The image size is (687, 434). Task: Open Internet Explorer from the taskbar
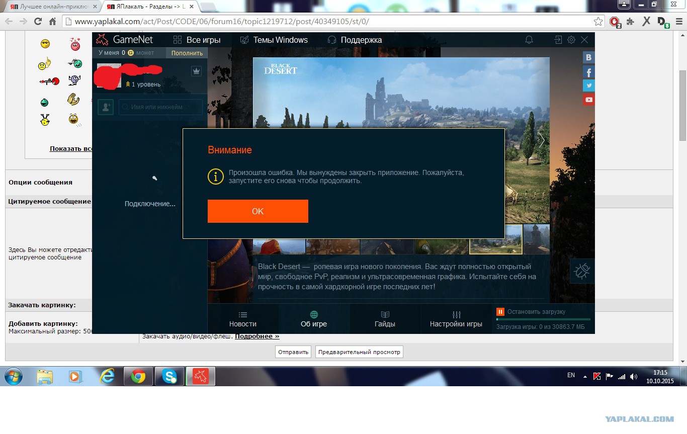pyautogui.click(x=107, y=376)
